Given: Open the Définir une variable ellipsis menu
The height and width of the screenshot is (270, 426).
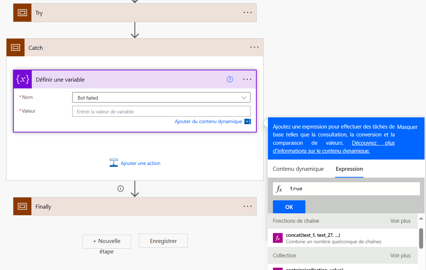Looking at the screenshot, I should (x=247, y=79).
